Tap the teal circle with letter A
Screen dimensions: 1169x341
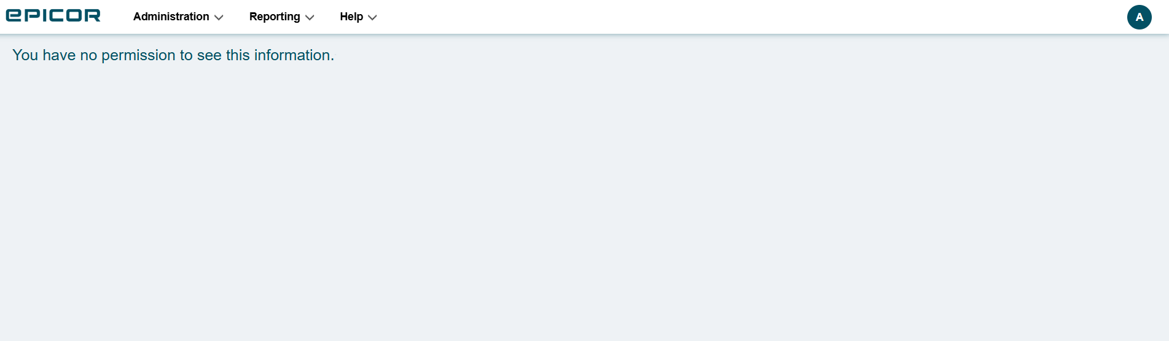(x=1139, y=17)
